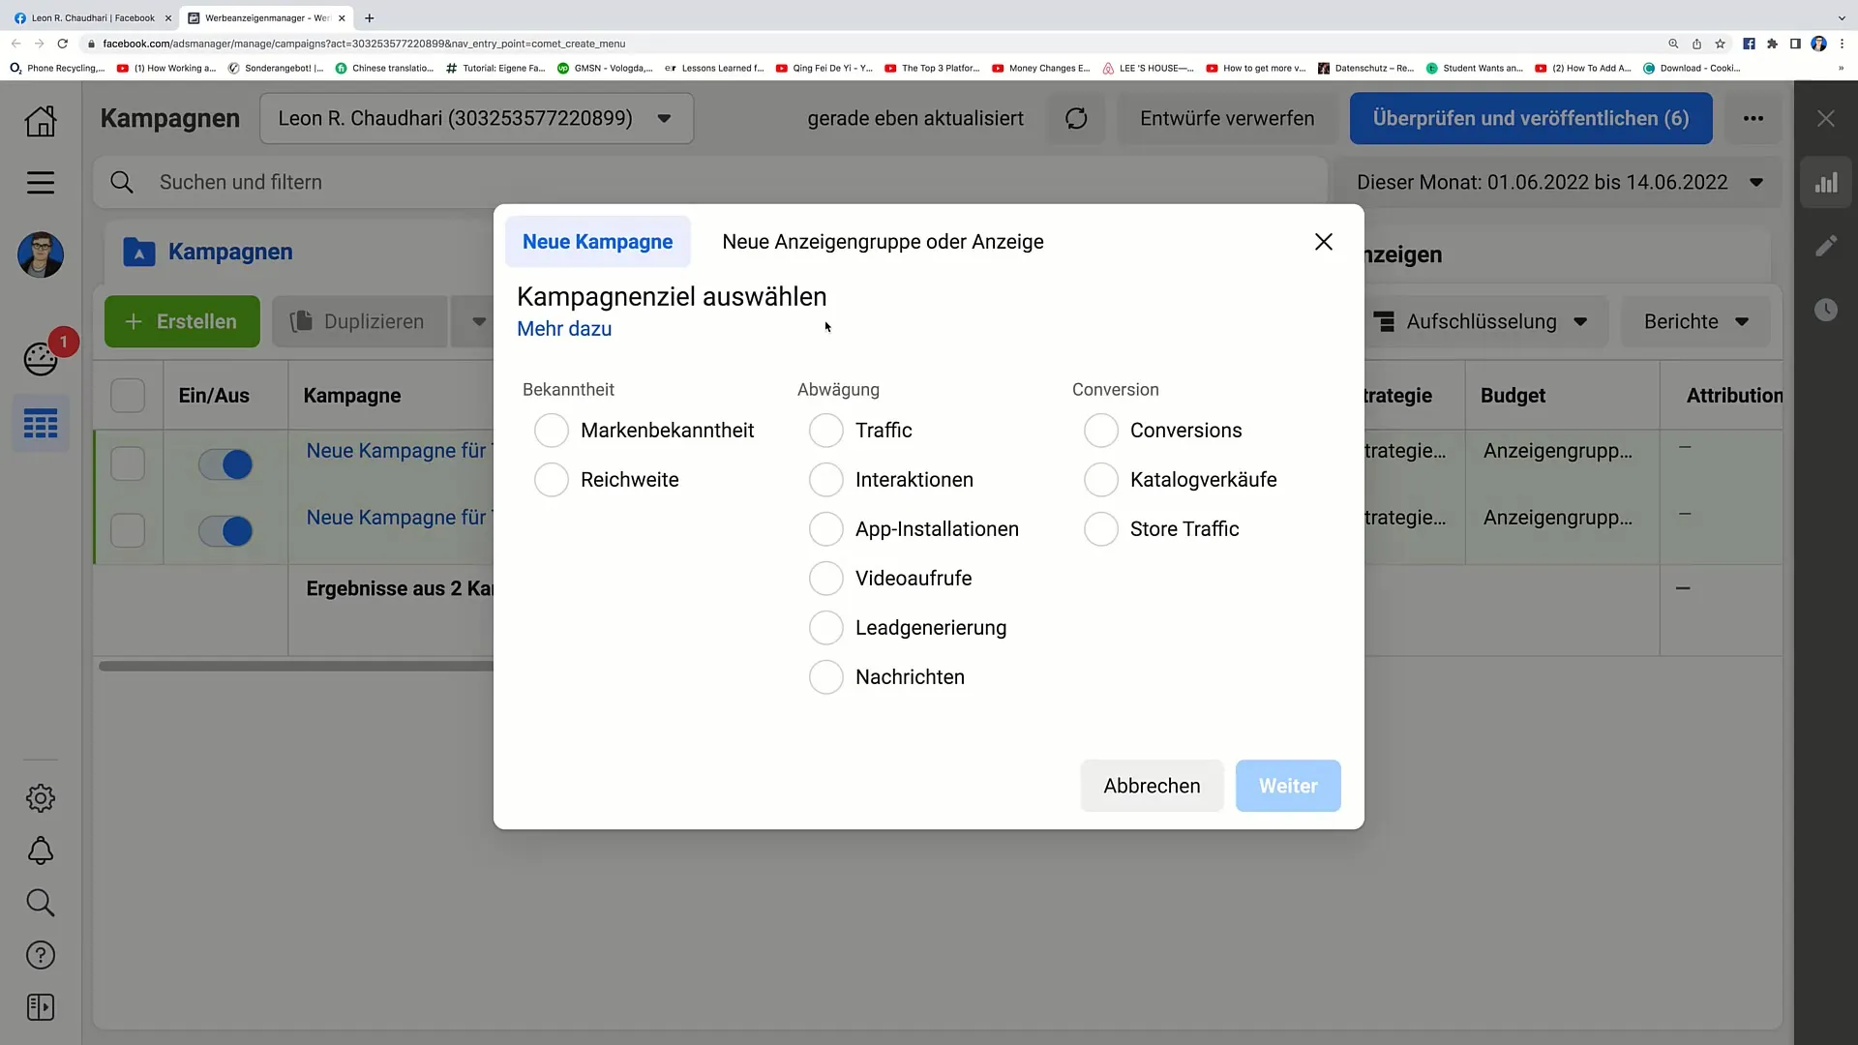Expand Überprüfen und veröffentlichen dropdown

coord(1754,119)
